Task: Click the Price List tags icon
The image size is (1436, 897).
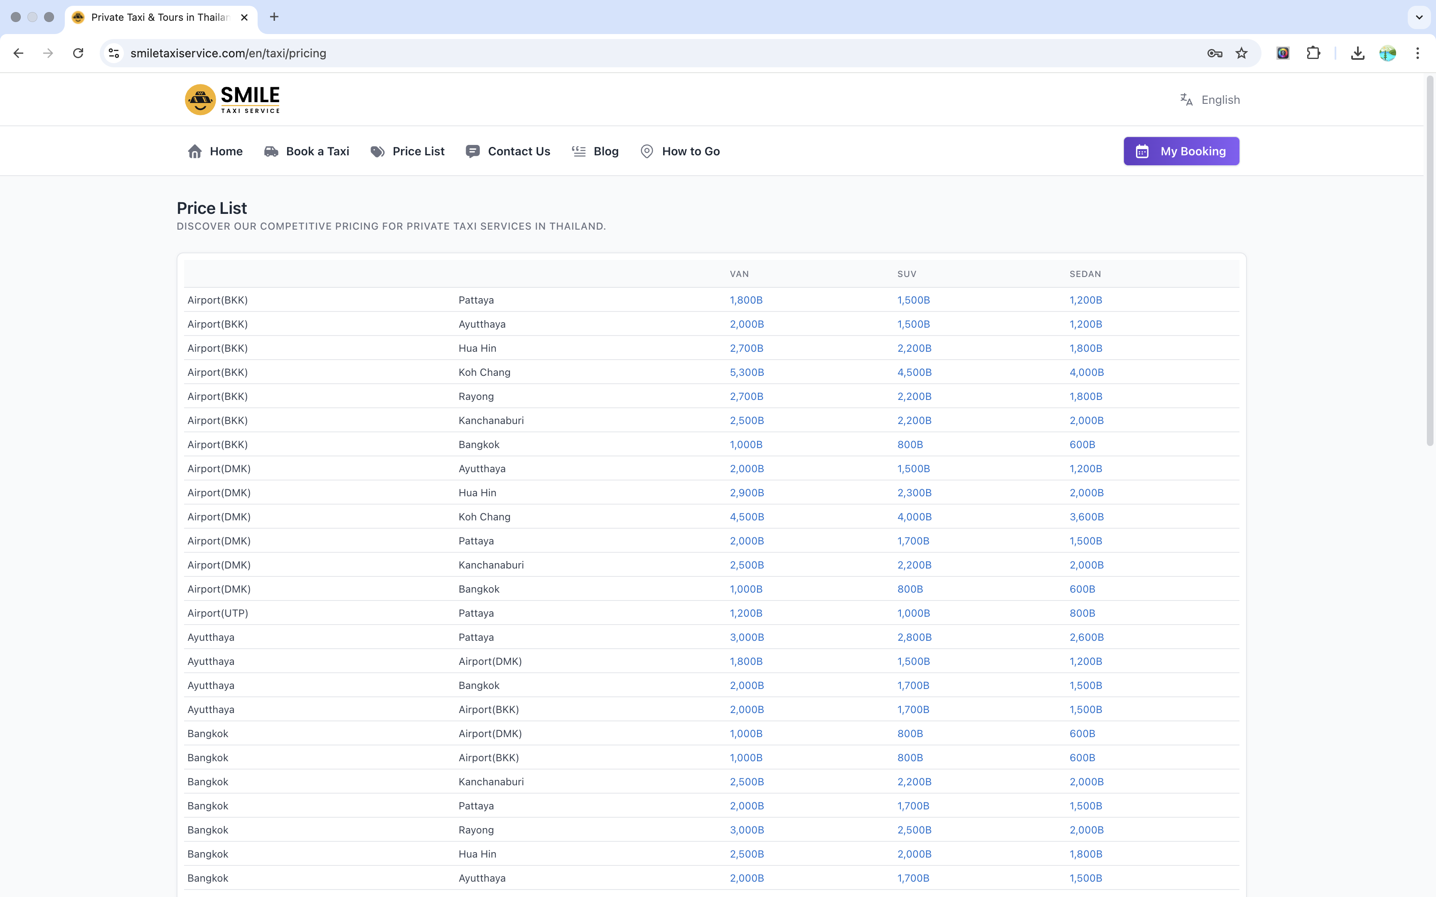Action: point(377,151)
